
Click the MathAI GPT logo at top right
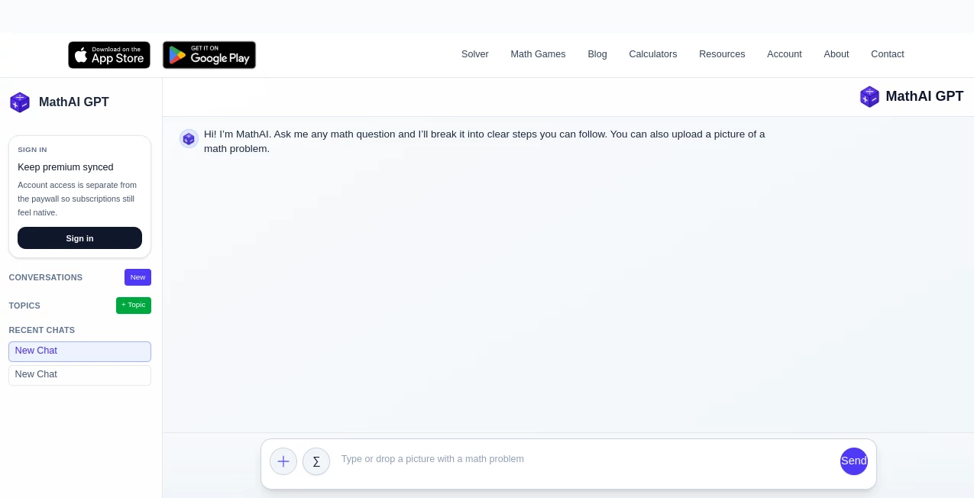tap(912, 96)
